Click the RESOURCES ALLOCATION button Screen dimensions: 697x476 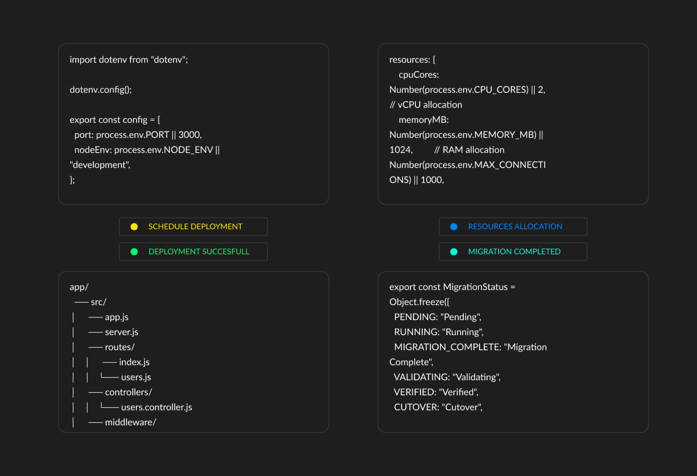coord(513,227)
